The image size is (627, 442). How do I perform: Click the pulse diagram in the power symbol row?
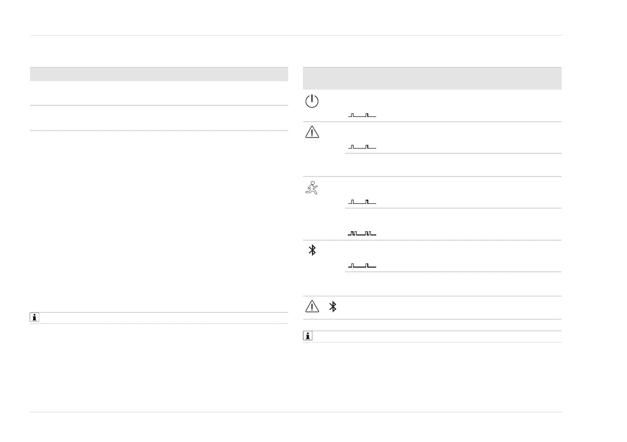point(362,115)
